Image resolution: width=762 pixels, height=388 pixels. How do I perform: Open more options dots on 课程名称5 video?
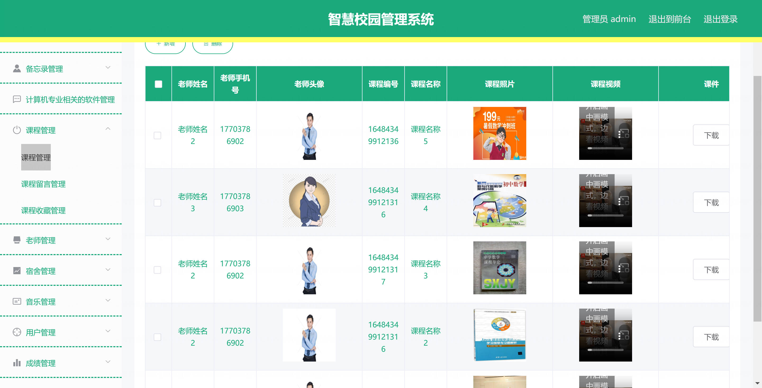click(619, 134)
